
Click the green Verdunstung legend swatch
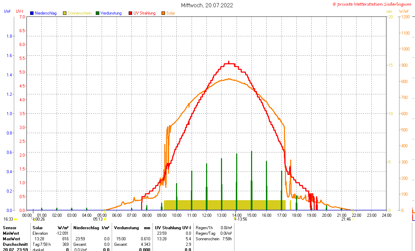98,13
